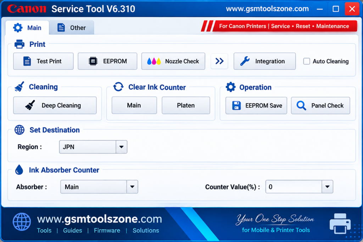Viewport: 363px width, 242px height.
Task: Open the Other tab
Action: click(x=71, y=28)
